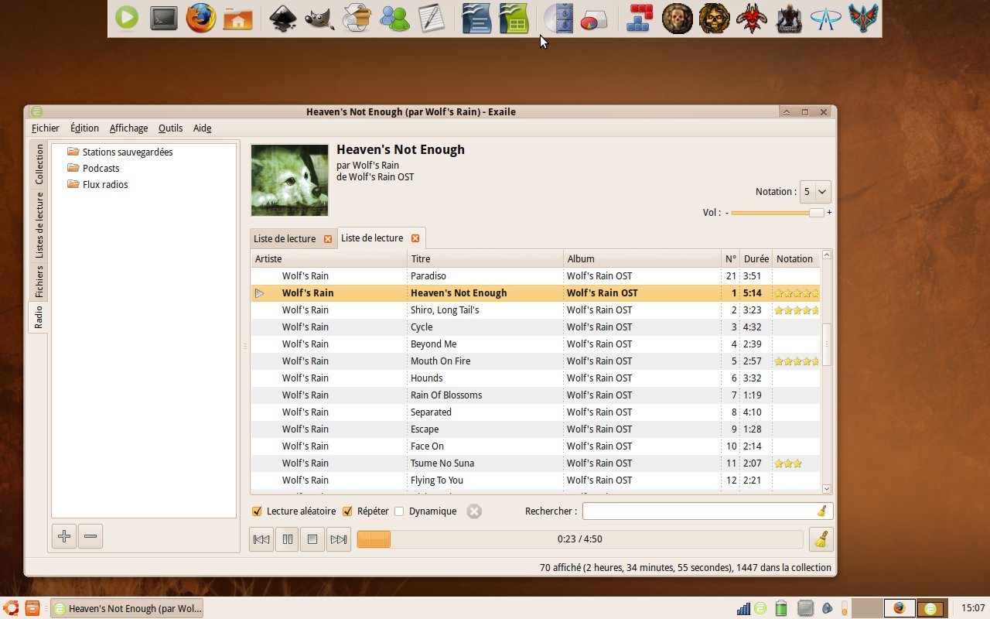Launch the red blocks game in dock

[640, 18]
